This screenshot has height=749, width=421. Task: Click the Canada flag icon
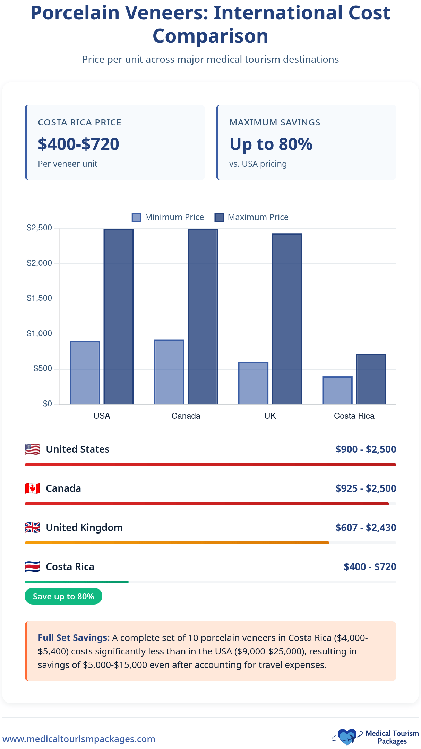pos(32,488)
